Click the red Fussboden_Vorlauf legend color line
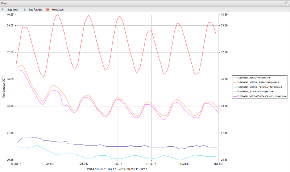This screenshot has height=172, width=290. click(x=235, y=77)
